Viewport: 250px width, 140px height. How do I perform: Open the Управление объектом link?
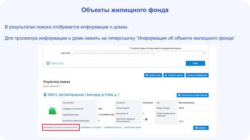pyautogui.click(x=113, y=127)
